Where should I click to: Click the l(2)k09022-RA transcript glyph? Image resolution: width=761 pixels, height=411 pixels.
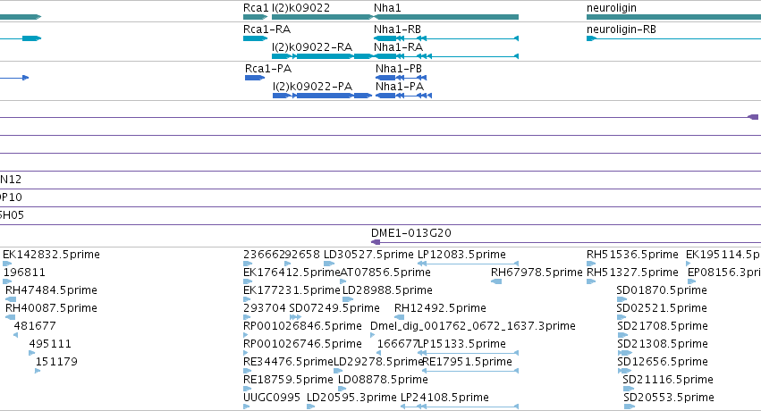(322, 56)
